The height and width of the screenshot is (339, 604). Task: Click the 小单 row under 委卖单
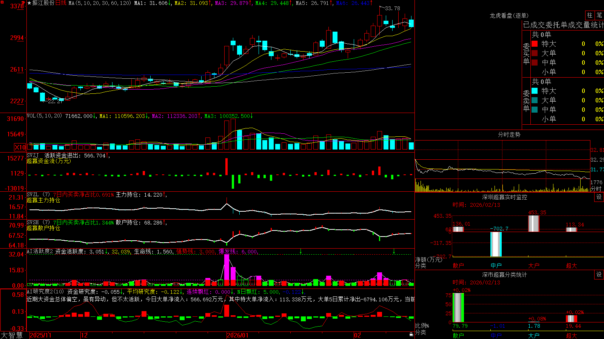click(x=567, y=119)
